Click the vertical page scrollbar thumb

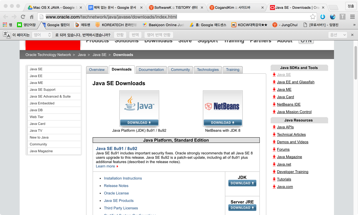pyautogui.click(x=356, y=62)
